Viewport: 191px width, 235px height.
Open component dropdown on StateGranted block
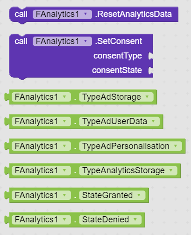click(x=41, y=195)
